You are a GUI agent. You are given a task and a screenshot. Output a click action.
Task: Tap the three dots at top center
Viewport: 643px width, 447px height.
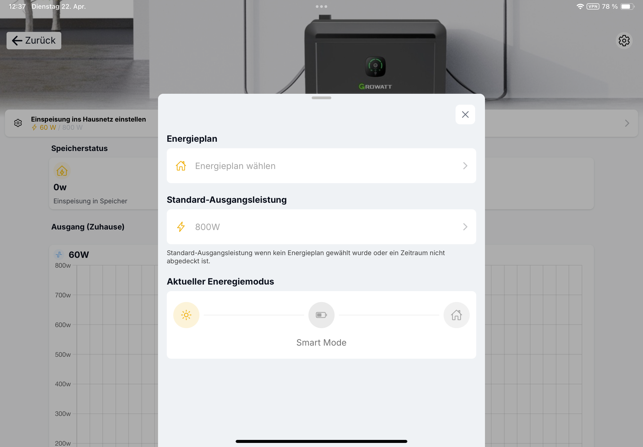point(321,7)
